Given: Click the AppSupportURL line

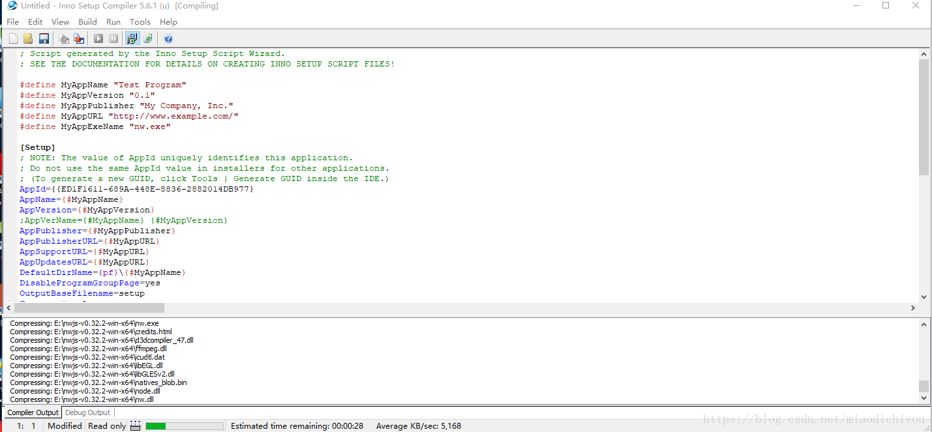Looking at the screenshot, I should [84, 252].
